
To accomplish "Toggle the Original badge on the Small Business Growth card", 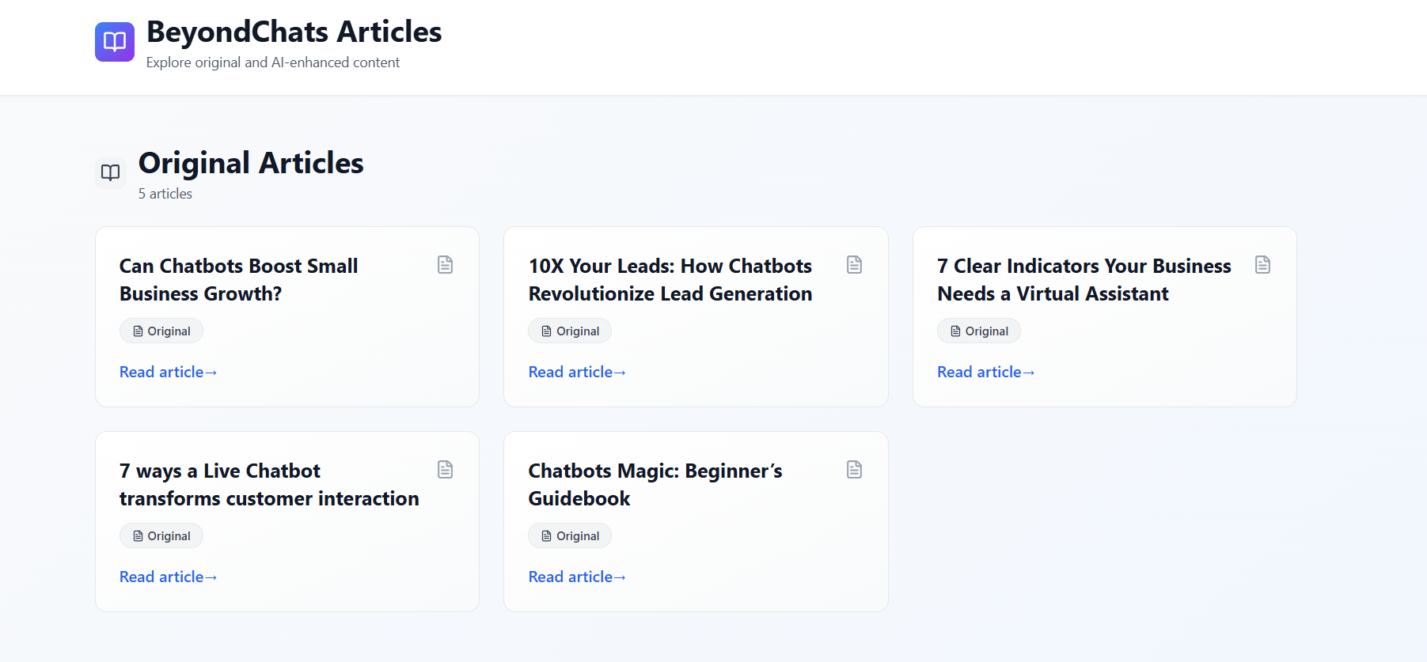I will click(x=161, y=331).
